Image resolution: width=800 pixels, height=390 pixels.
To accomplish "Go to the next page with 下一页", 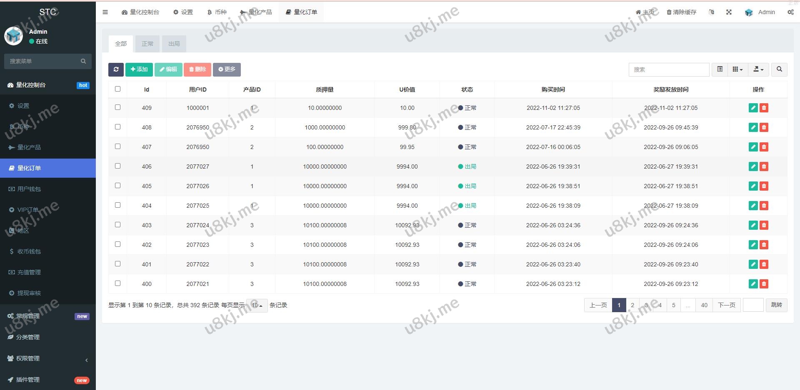I will [x=726, y=305].
